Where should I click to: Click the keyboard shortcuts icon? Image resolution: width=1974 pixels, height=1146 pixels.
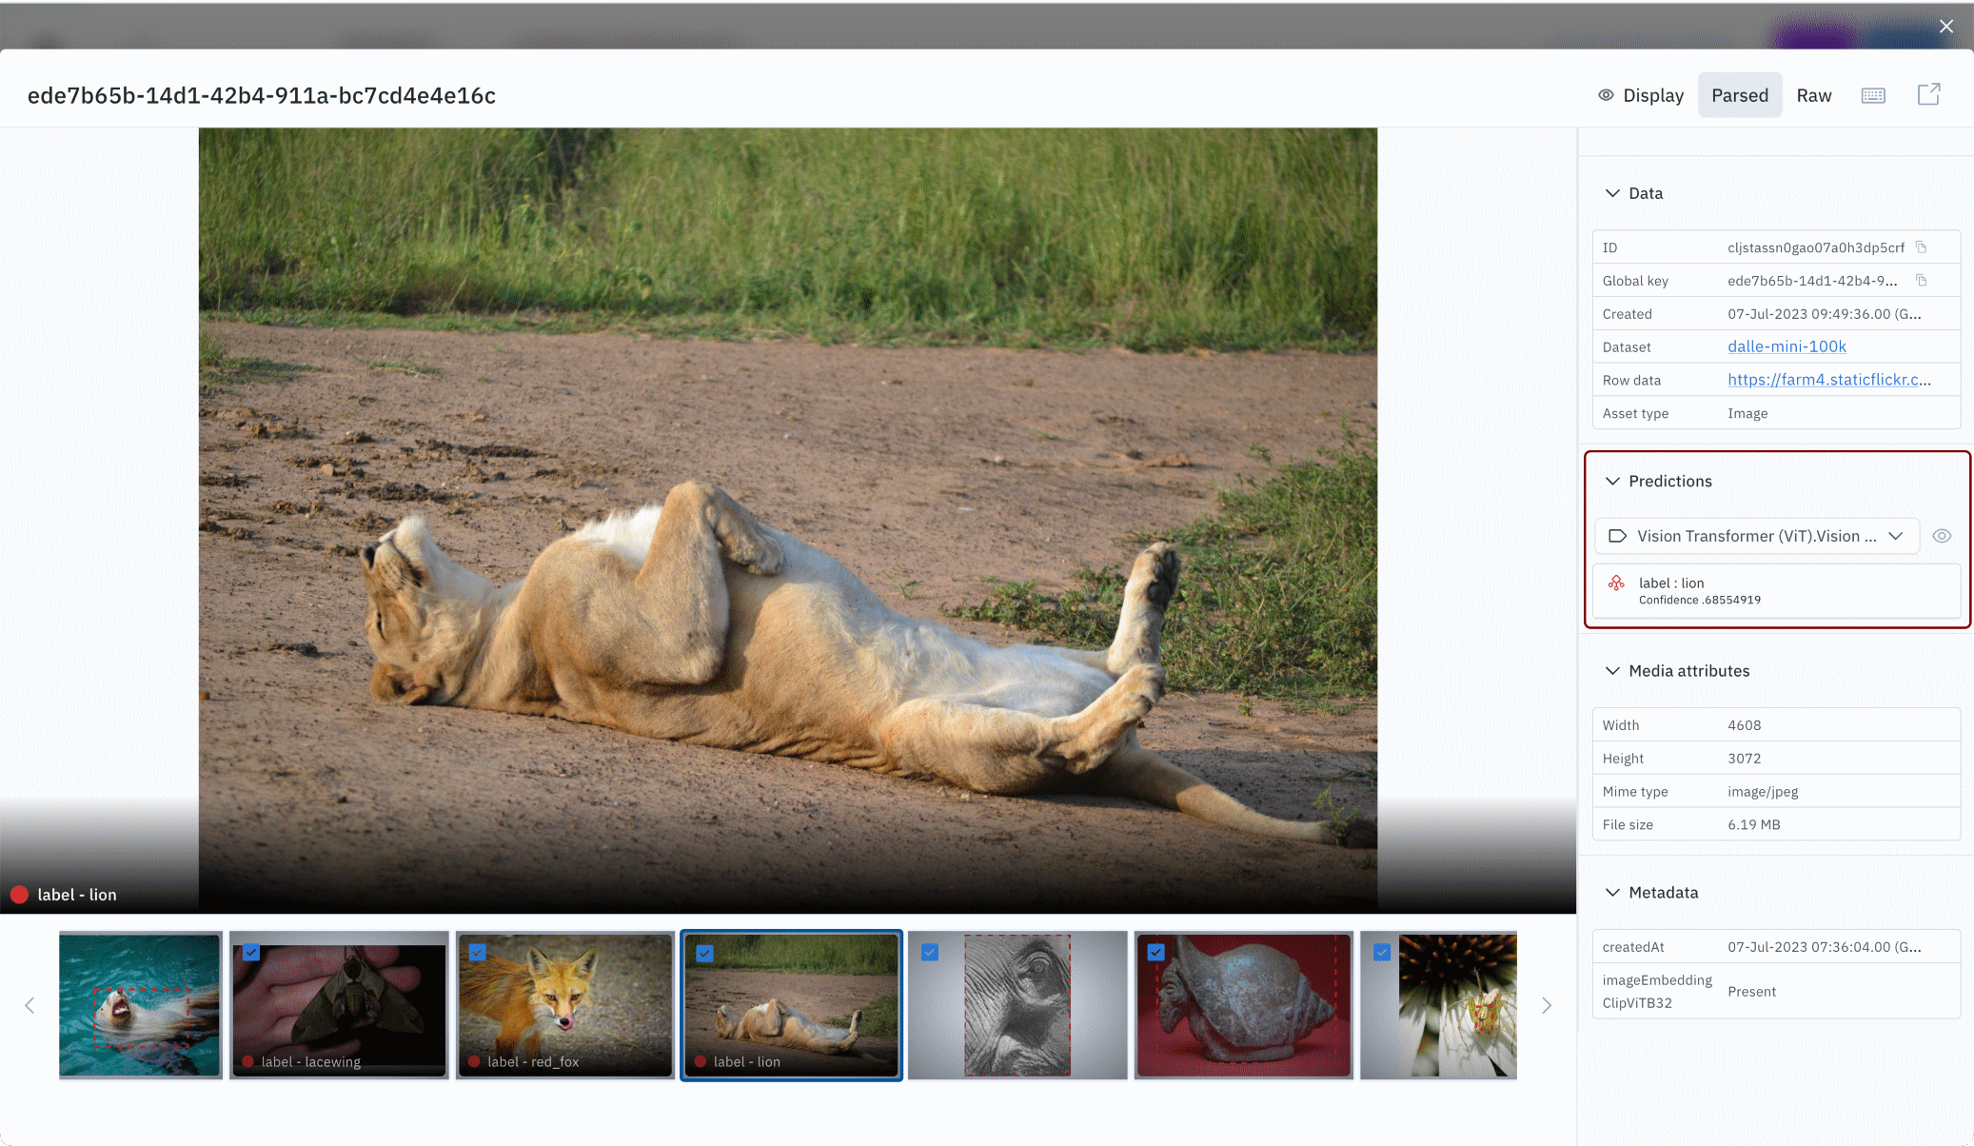point(1873,95)
